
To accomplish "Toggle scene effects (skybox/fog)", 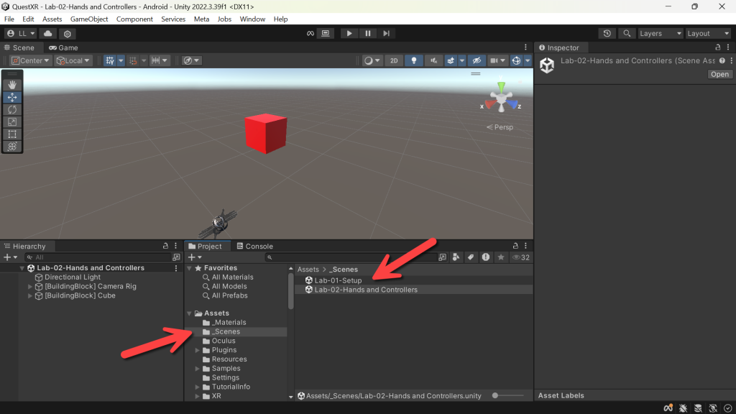I will click(x=451, y=60).
